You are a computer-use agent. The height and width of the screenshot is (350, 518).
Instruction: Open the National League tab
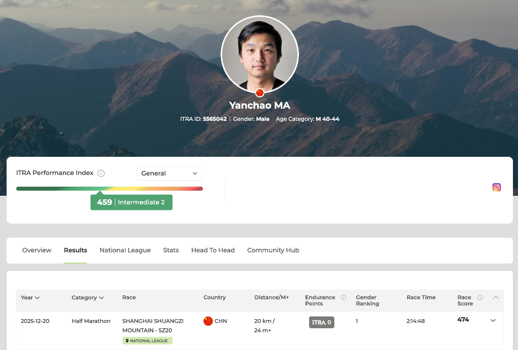[125, 250]
